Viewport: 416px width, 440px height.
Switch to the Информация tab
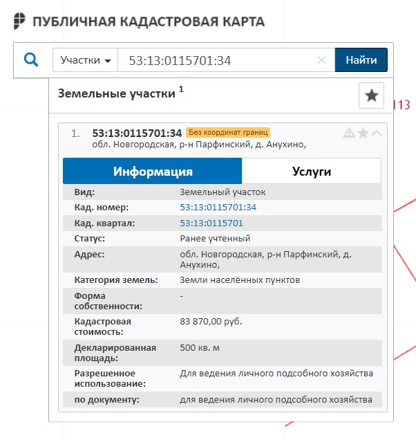(153, 171)
